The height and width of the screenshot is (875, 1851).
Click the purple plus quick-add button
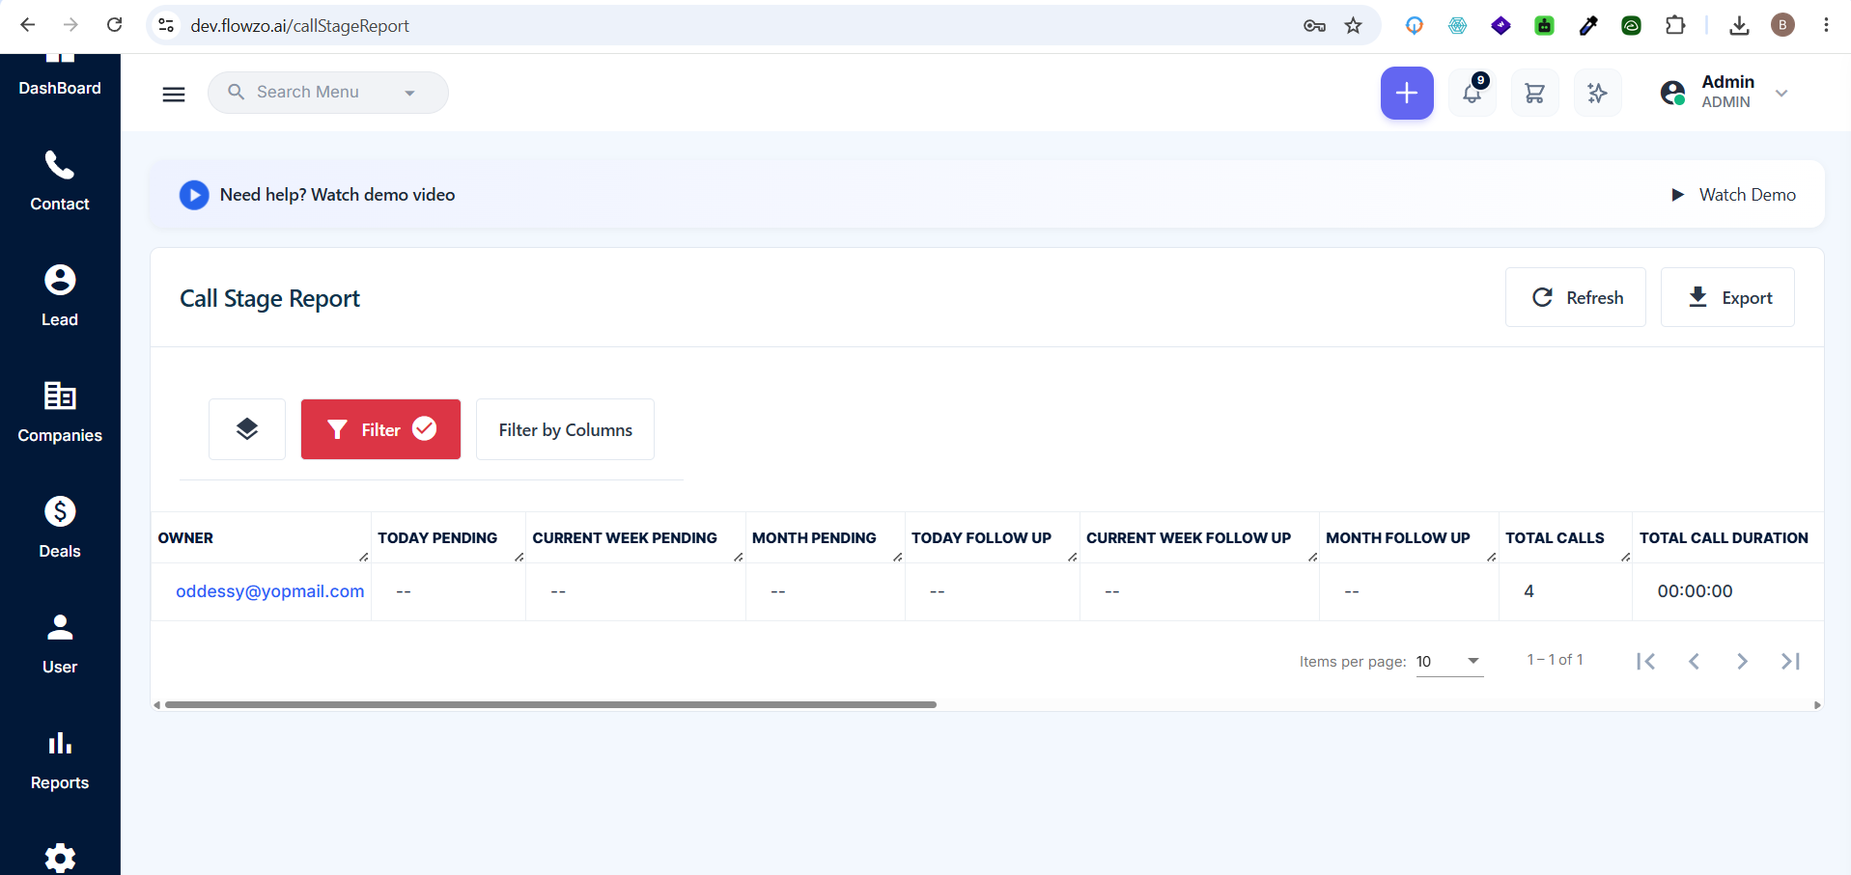click(x=1407, y=93)
